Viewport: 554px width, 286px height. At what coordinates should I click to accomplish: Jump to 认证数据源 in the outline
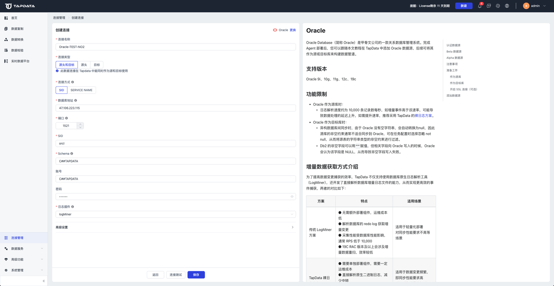click(453, 45)
